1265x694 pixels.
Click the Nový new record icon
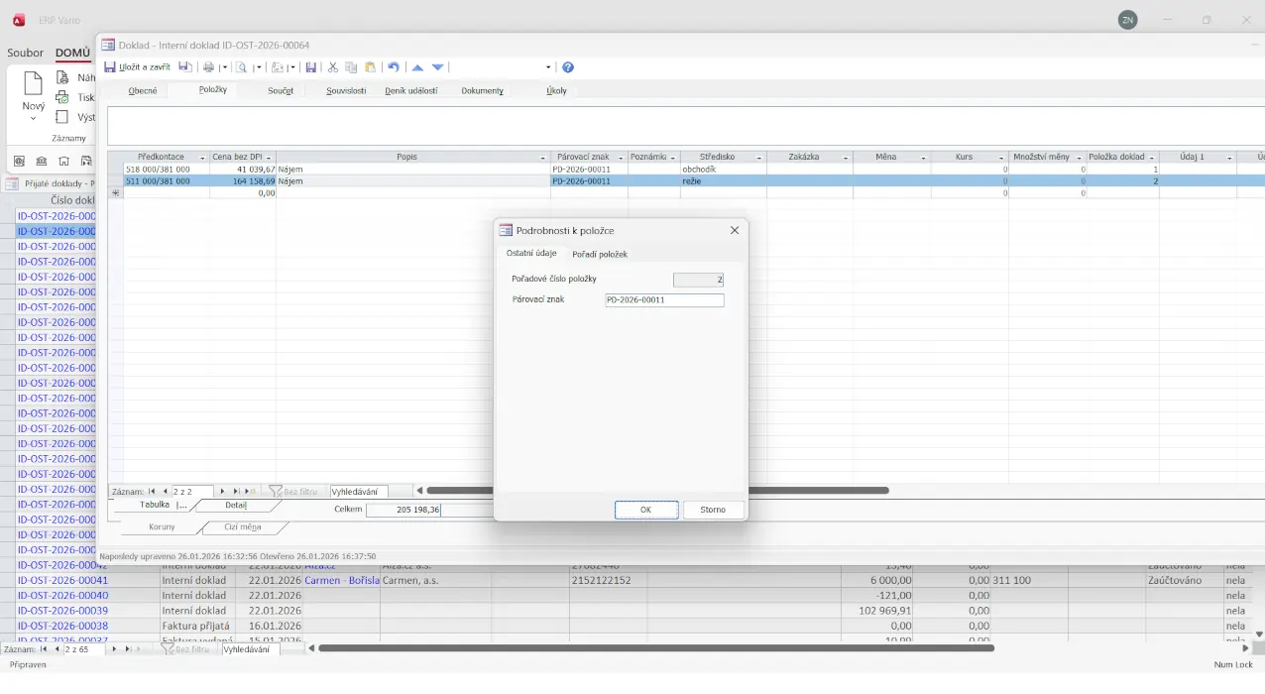click(x=34, y=87)
